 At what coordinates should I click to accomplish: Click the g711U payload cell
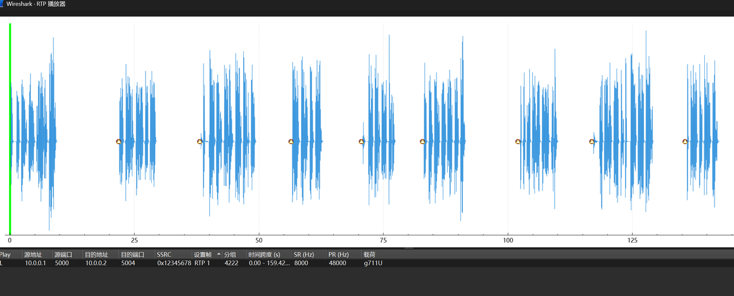(x=373, y=263)
